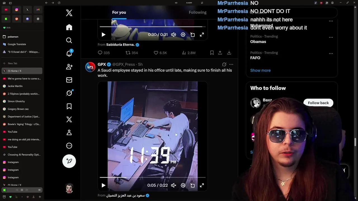Bookmark the Sabiduría Eterna video post
Screen dimensions: 358x201
[212, 53]
